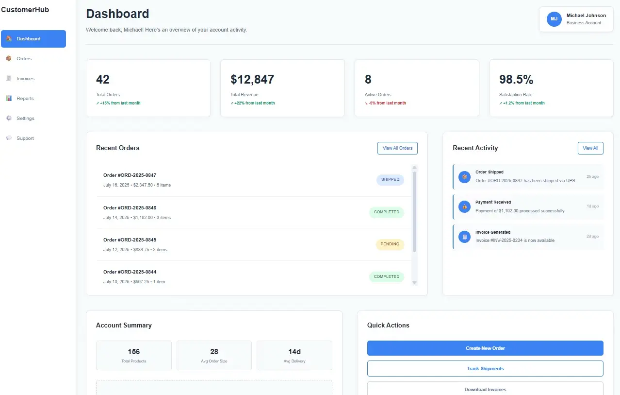The image size is (620, 395).
Task: Click the Reports chart icon in sidebar
Action: point(9,99)
